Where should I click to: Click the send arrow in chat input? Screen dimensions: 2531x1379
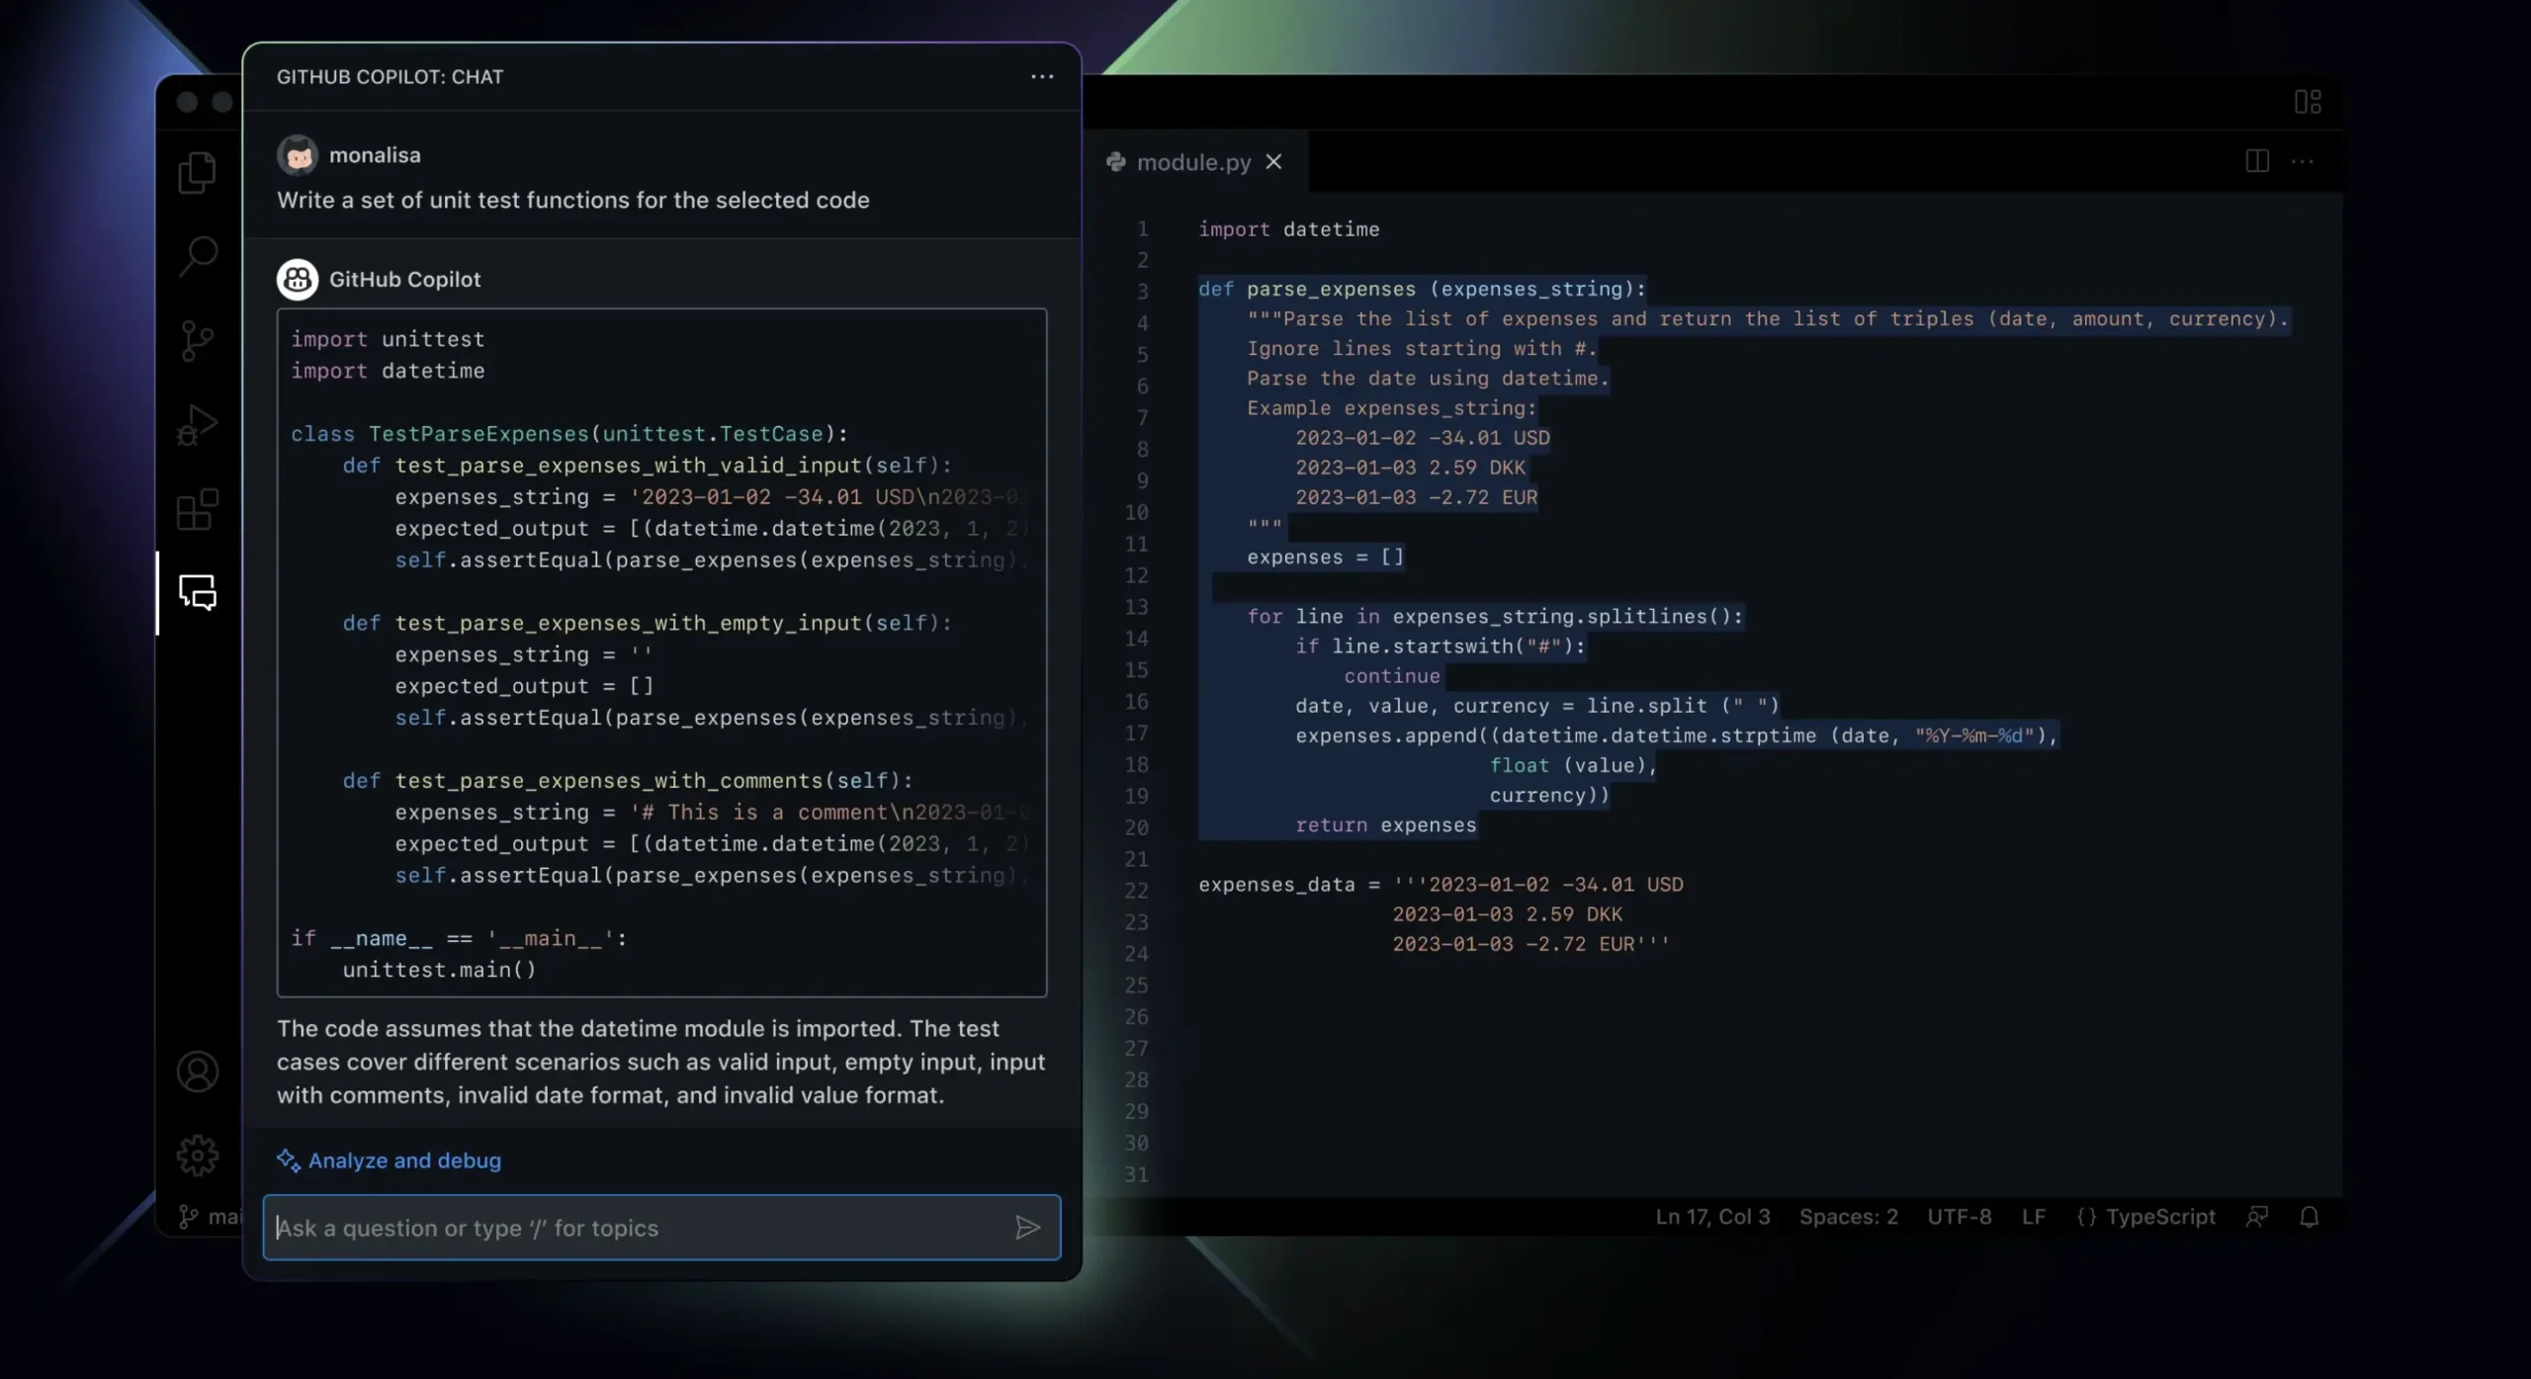pos(1027,1228)
